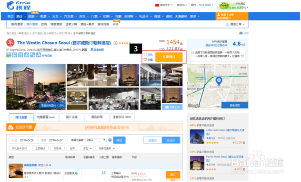Select the 优惠套餐 tab
301x182 pixels.
point(46,117)
